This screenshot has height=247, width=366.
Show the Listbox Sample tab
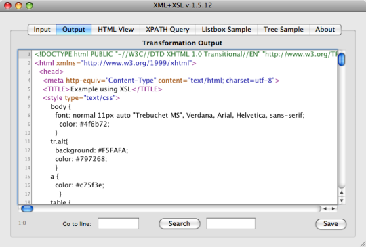pos(226,30)
